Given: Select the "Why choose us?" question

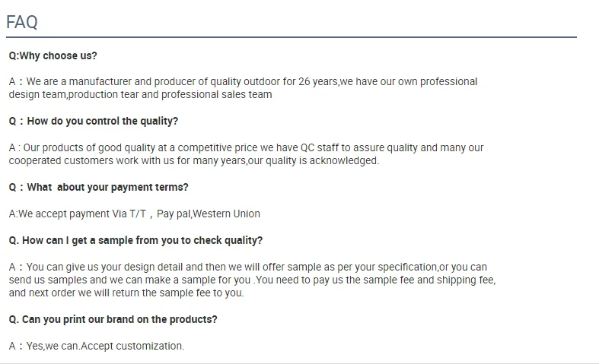Looking at the screenshot, I should pyautogui.click(x=53, y=55).
